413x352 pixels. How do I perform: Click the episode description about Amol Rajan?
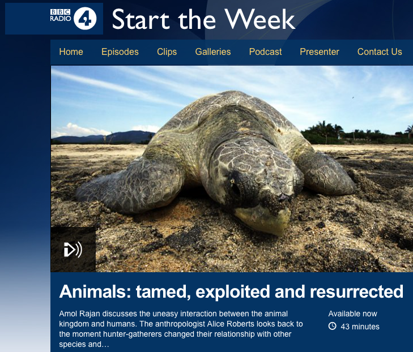pos(181,329)
